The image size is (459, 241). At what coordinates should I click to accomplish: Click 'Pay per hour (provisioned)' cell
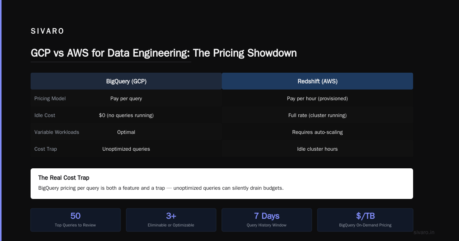click(317, 98)
